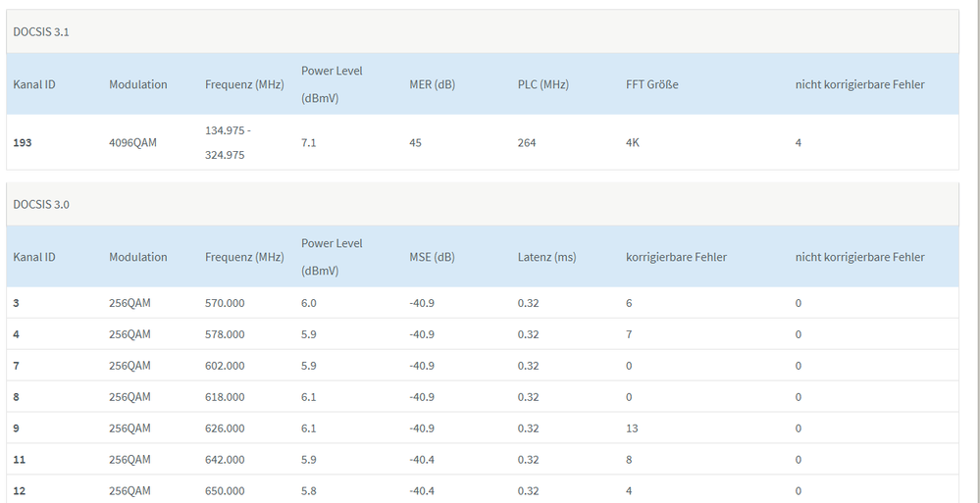
Task: Click 256QAM in channel 7 row
Action: [x=130, y=366]
